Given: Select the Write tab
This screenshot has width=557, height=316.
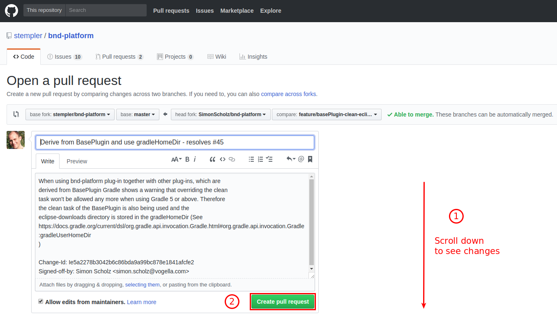Looking at the screenshot, I should pyautogui.click(x=48, y=161).
